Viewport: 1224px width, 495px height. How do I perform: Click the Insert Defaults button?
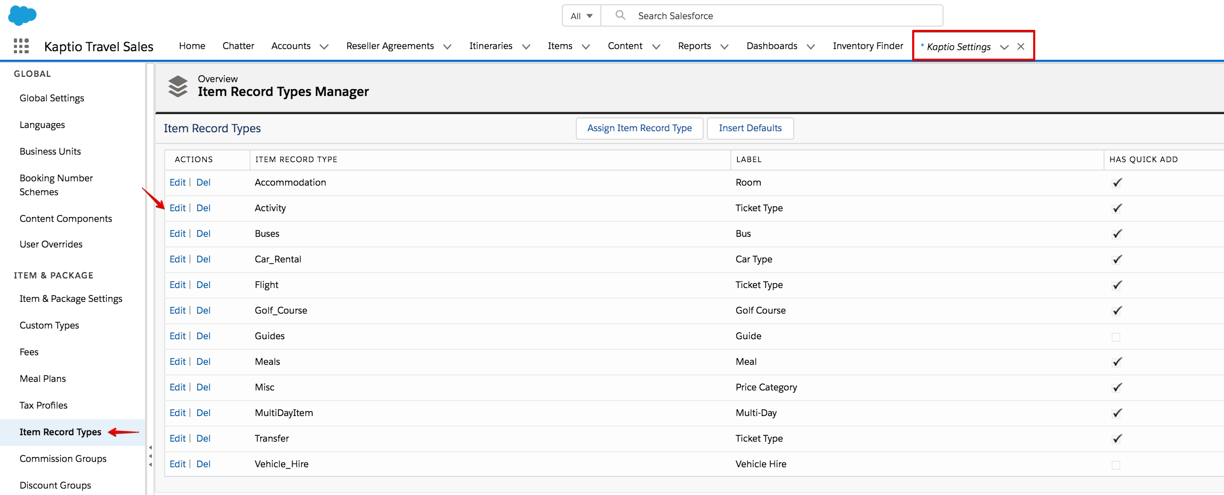750,129
